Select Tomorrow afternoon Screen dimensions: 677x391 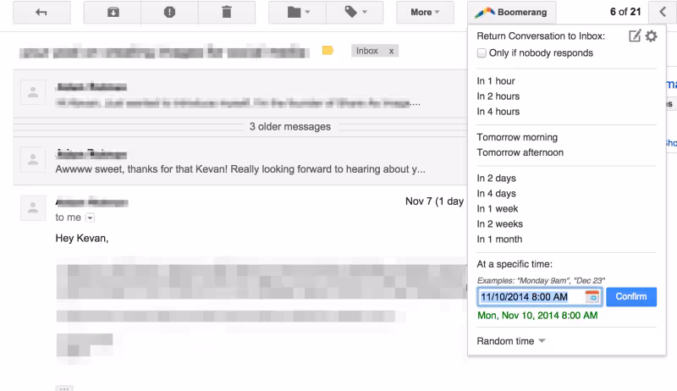(520, 152)
